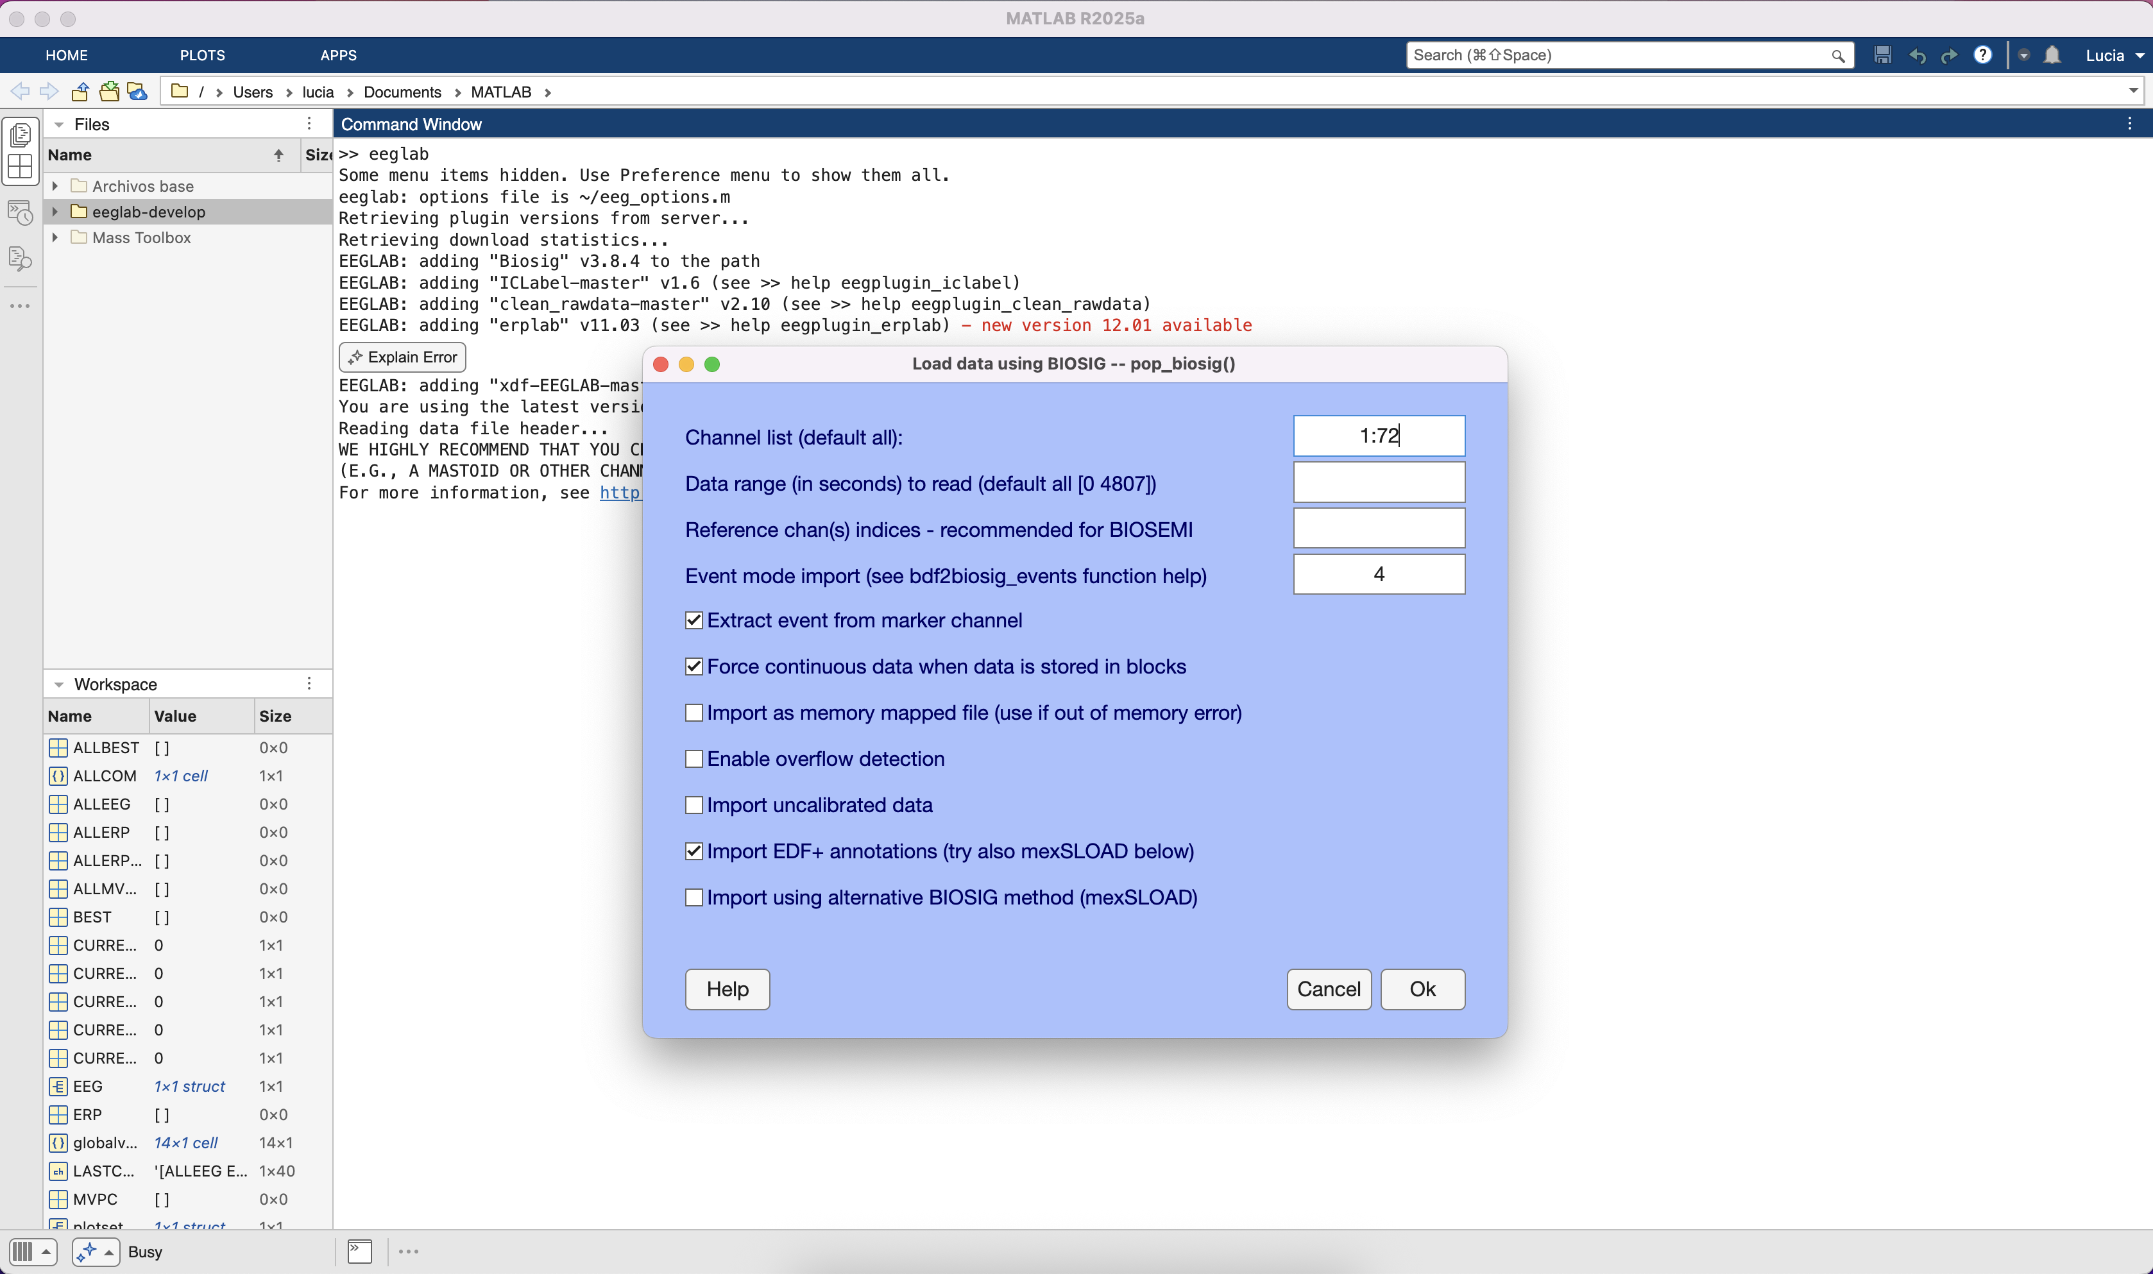
Task: Uncheck Extract event from marker channel
Action: click(694, 621)
